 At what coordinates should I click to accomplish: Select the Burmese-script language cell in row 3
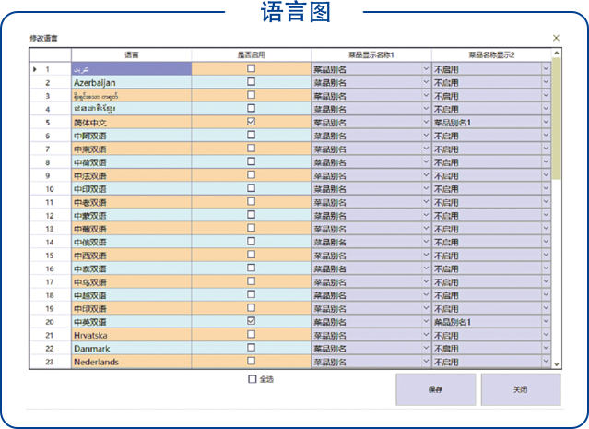tap(132, 96)
